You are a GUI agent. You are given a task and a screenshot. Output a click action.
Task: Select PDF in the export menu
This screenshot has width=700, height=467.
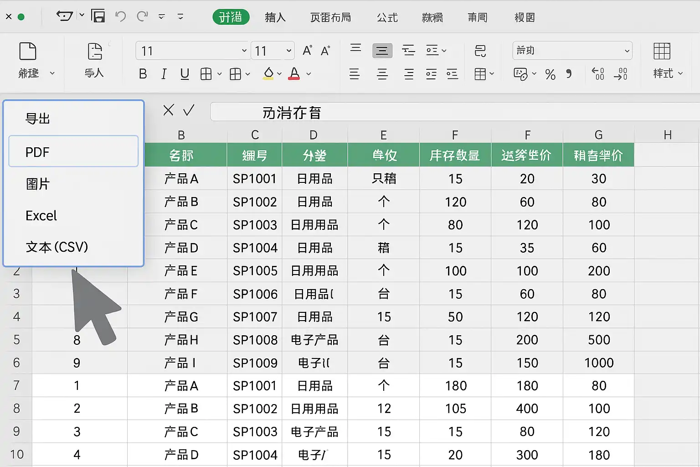point(73,152)
